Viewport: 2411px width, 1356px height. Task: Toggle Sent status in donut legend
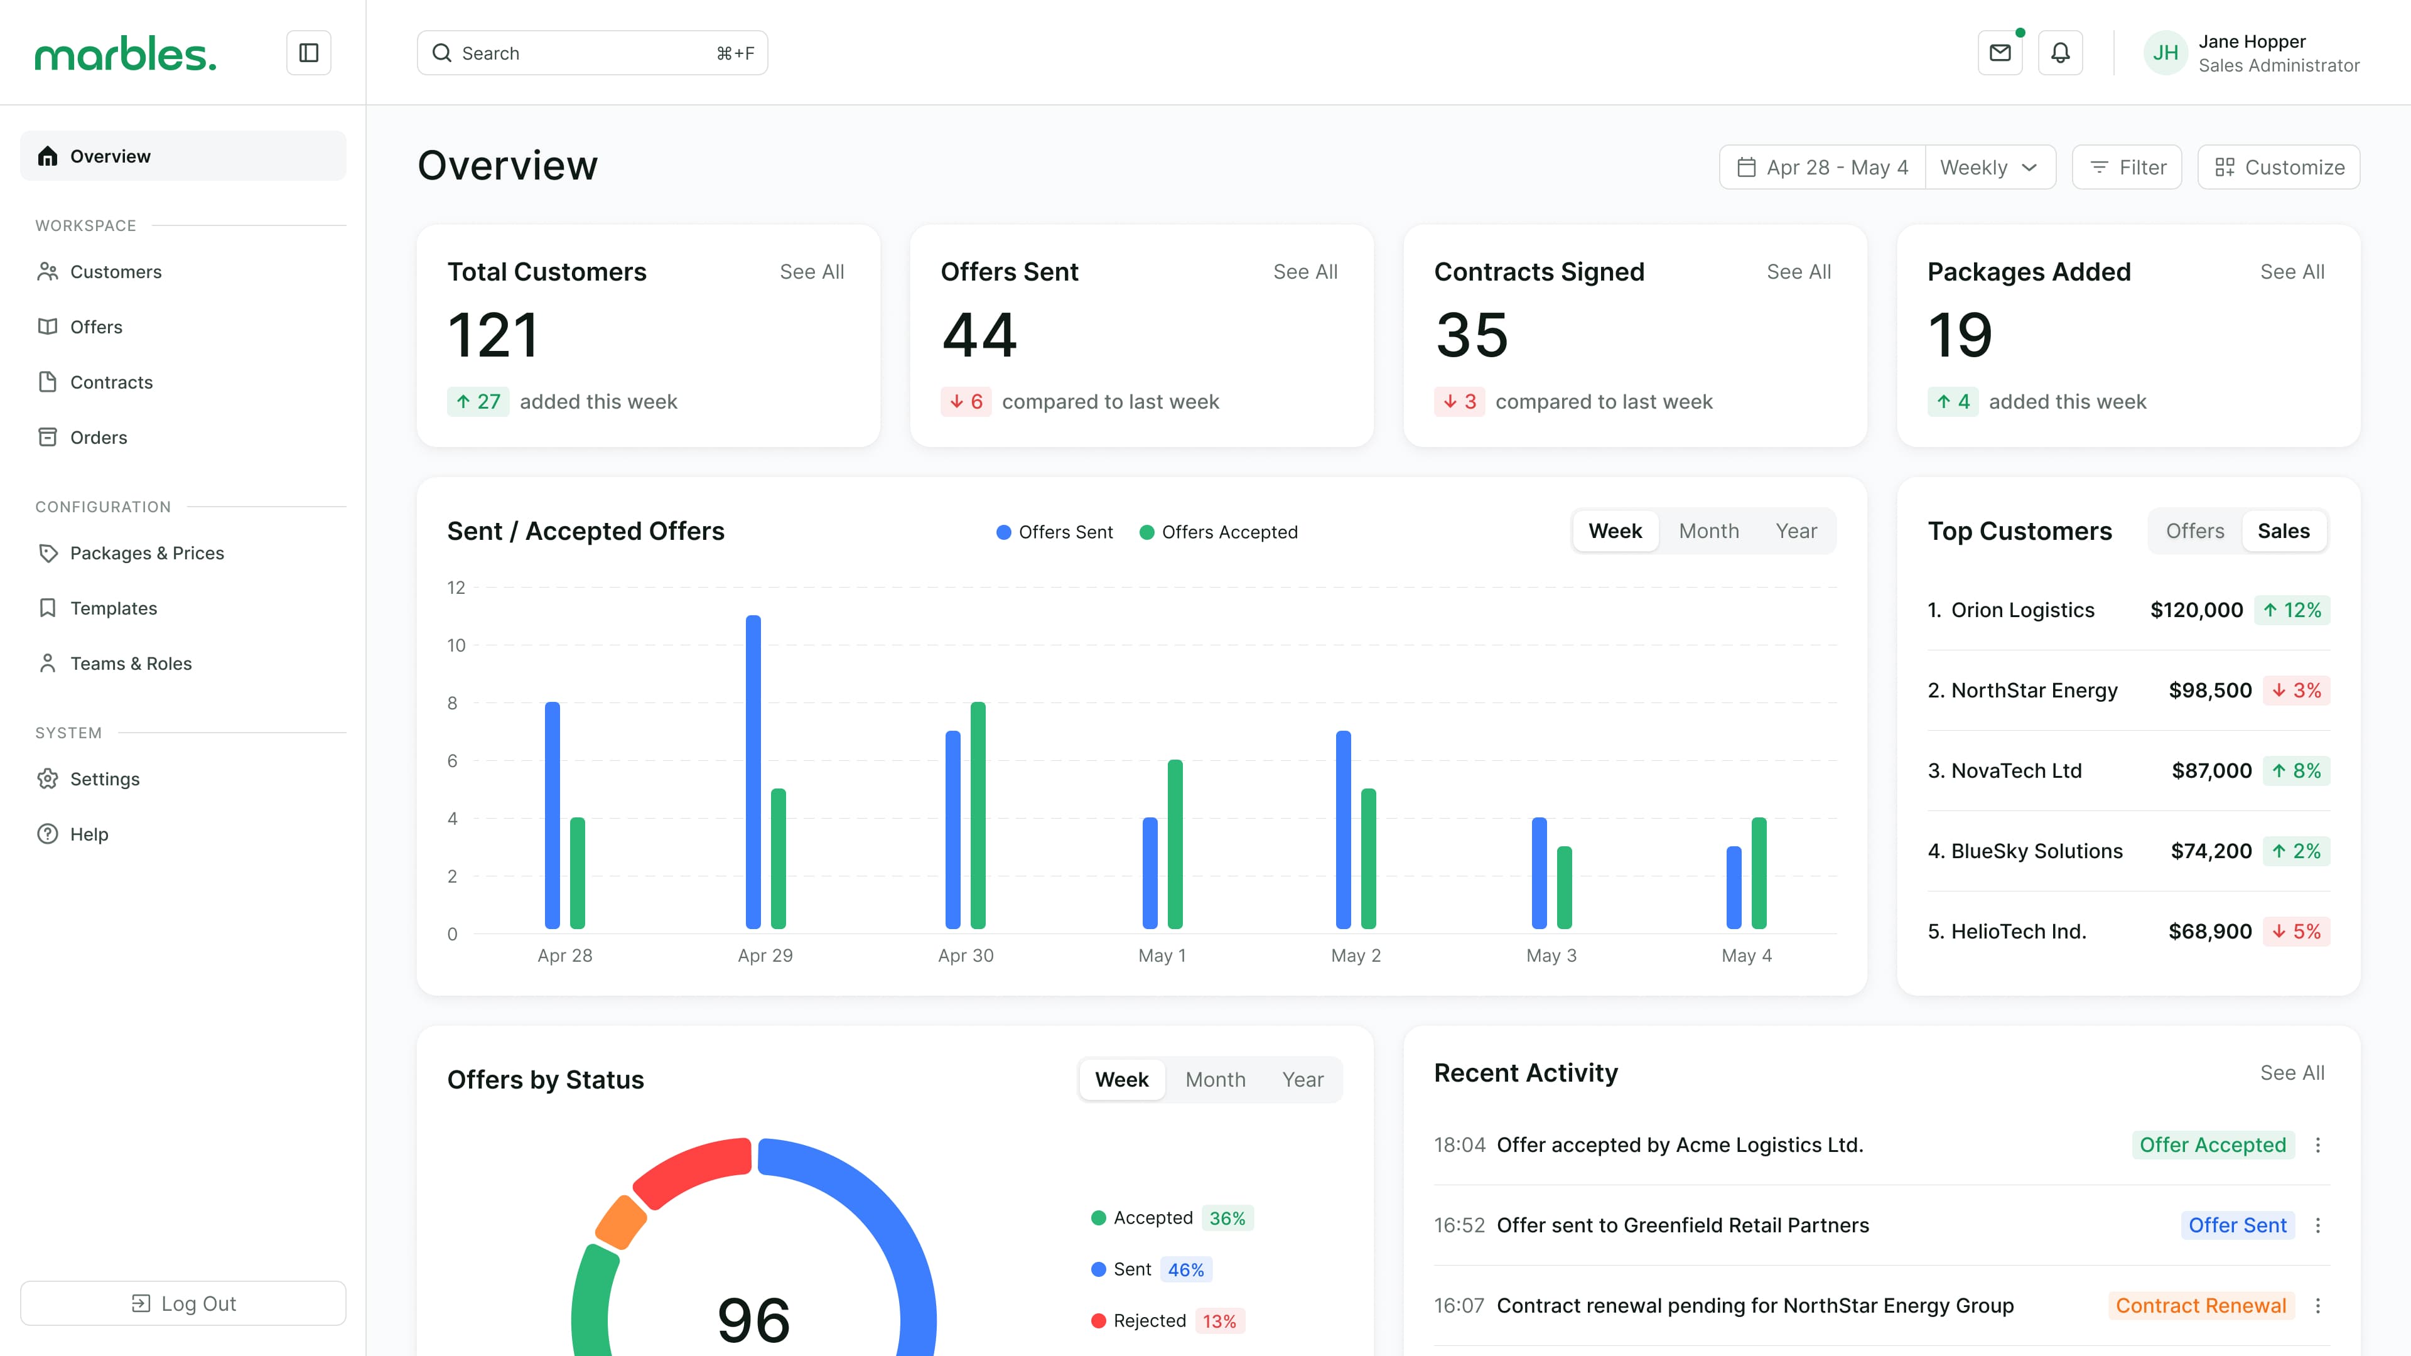pyautogui.click(x=1152, y=1269)
